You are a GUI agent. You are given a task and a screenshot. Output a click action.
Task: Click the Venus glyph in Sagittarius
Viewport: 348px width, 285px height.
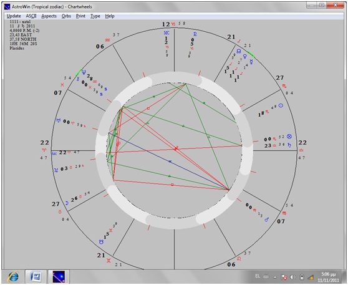click(245, 56)
